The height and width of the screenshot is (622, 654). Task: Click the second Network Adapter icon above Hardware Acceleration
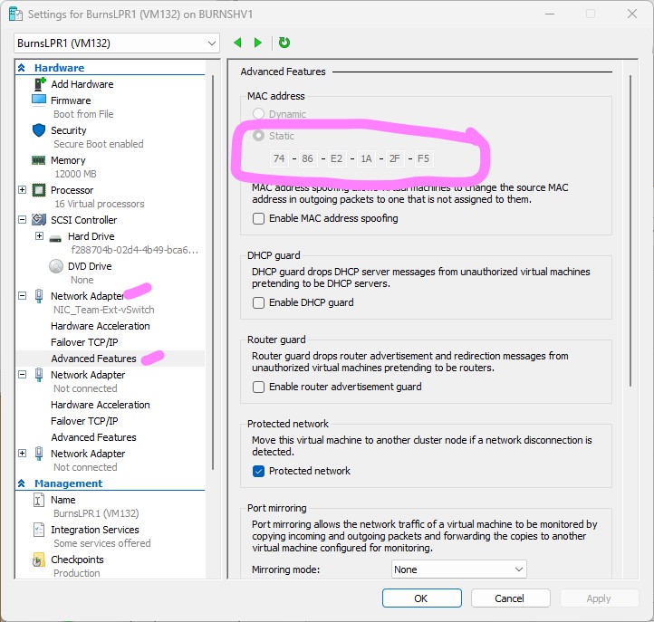tap(39, 375)
